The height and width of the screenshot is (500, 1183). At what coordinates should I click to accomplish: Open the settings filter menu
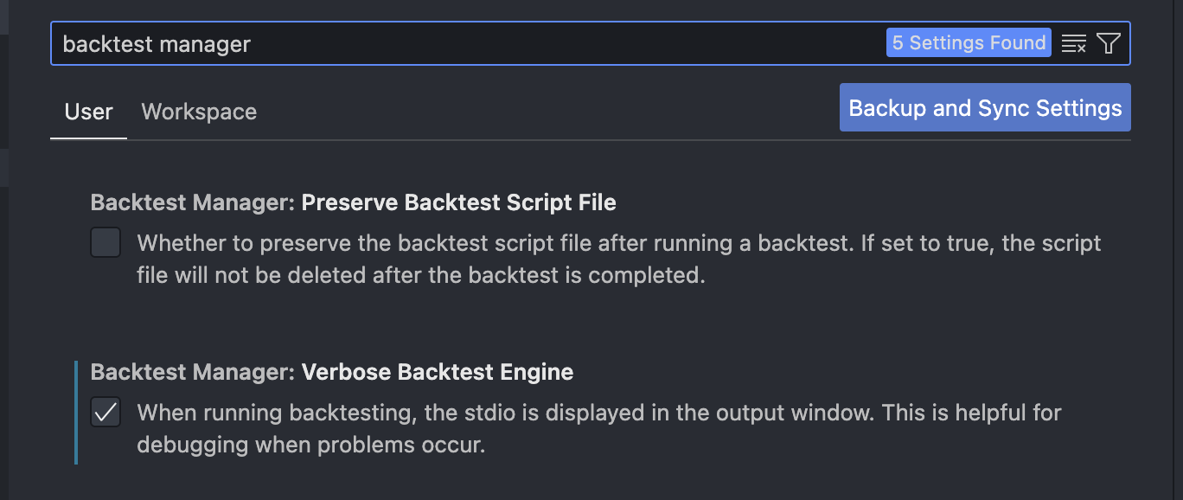pos(1109,44)
